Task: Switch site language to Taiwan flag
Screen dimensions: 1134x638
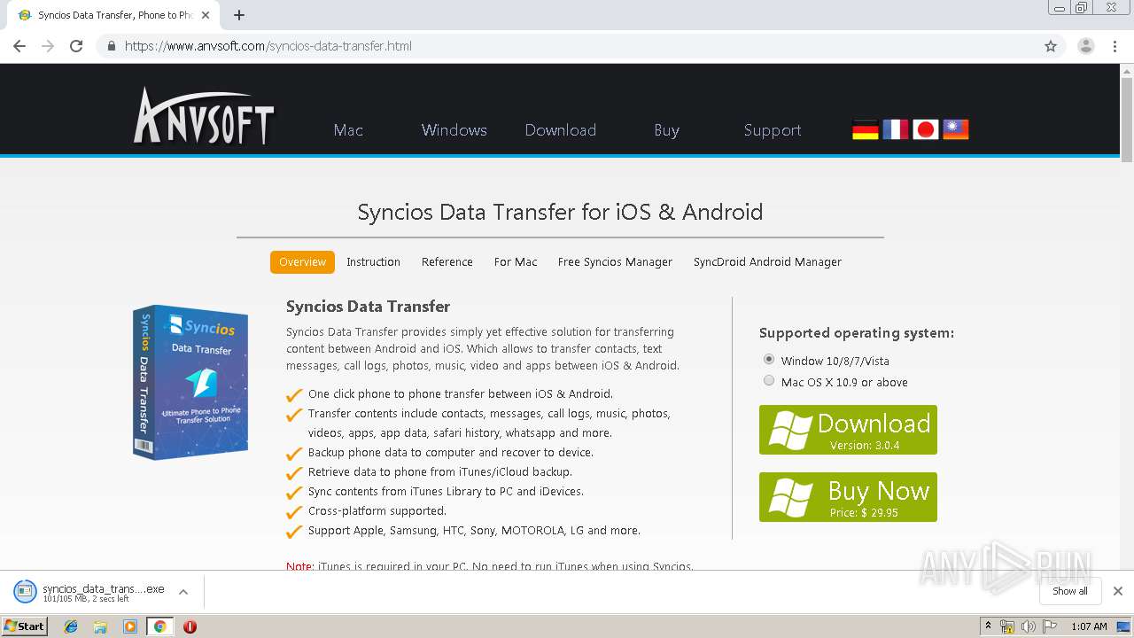Action: pyautogui.click(x=956, y=129)
